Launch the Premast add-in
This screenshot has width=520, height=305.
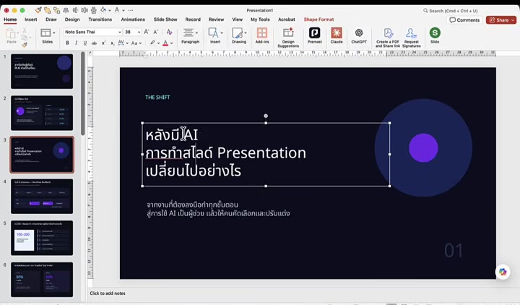(x=314, y=35)
